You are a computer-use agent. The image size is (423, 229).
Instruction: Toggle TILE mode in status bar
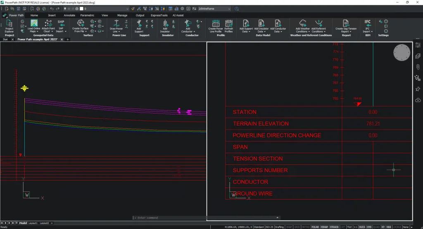point(349,227)
